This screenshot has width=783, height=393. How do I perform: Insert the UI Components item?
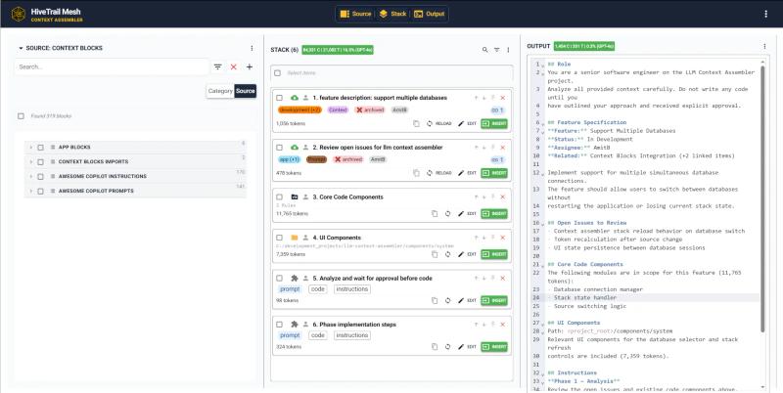(x=494, y=254)
